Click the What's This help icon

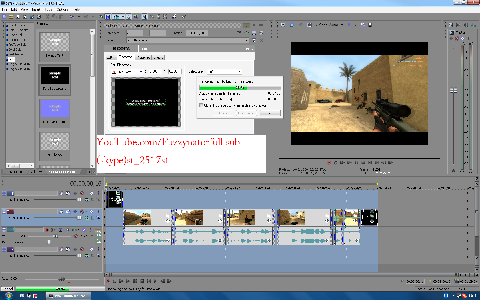183,17
